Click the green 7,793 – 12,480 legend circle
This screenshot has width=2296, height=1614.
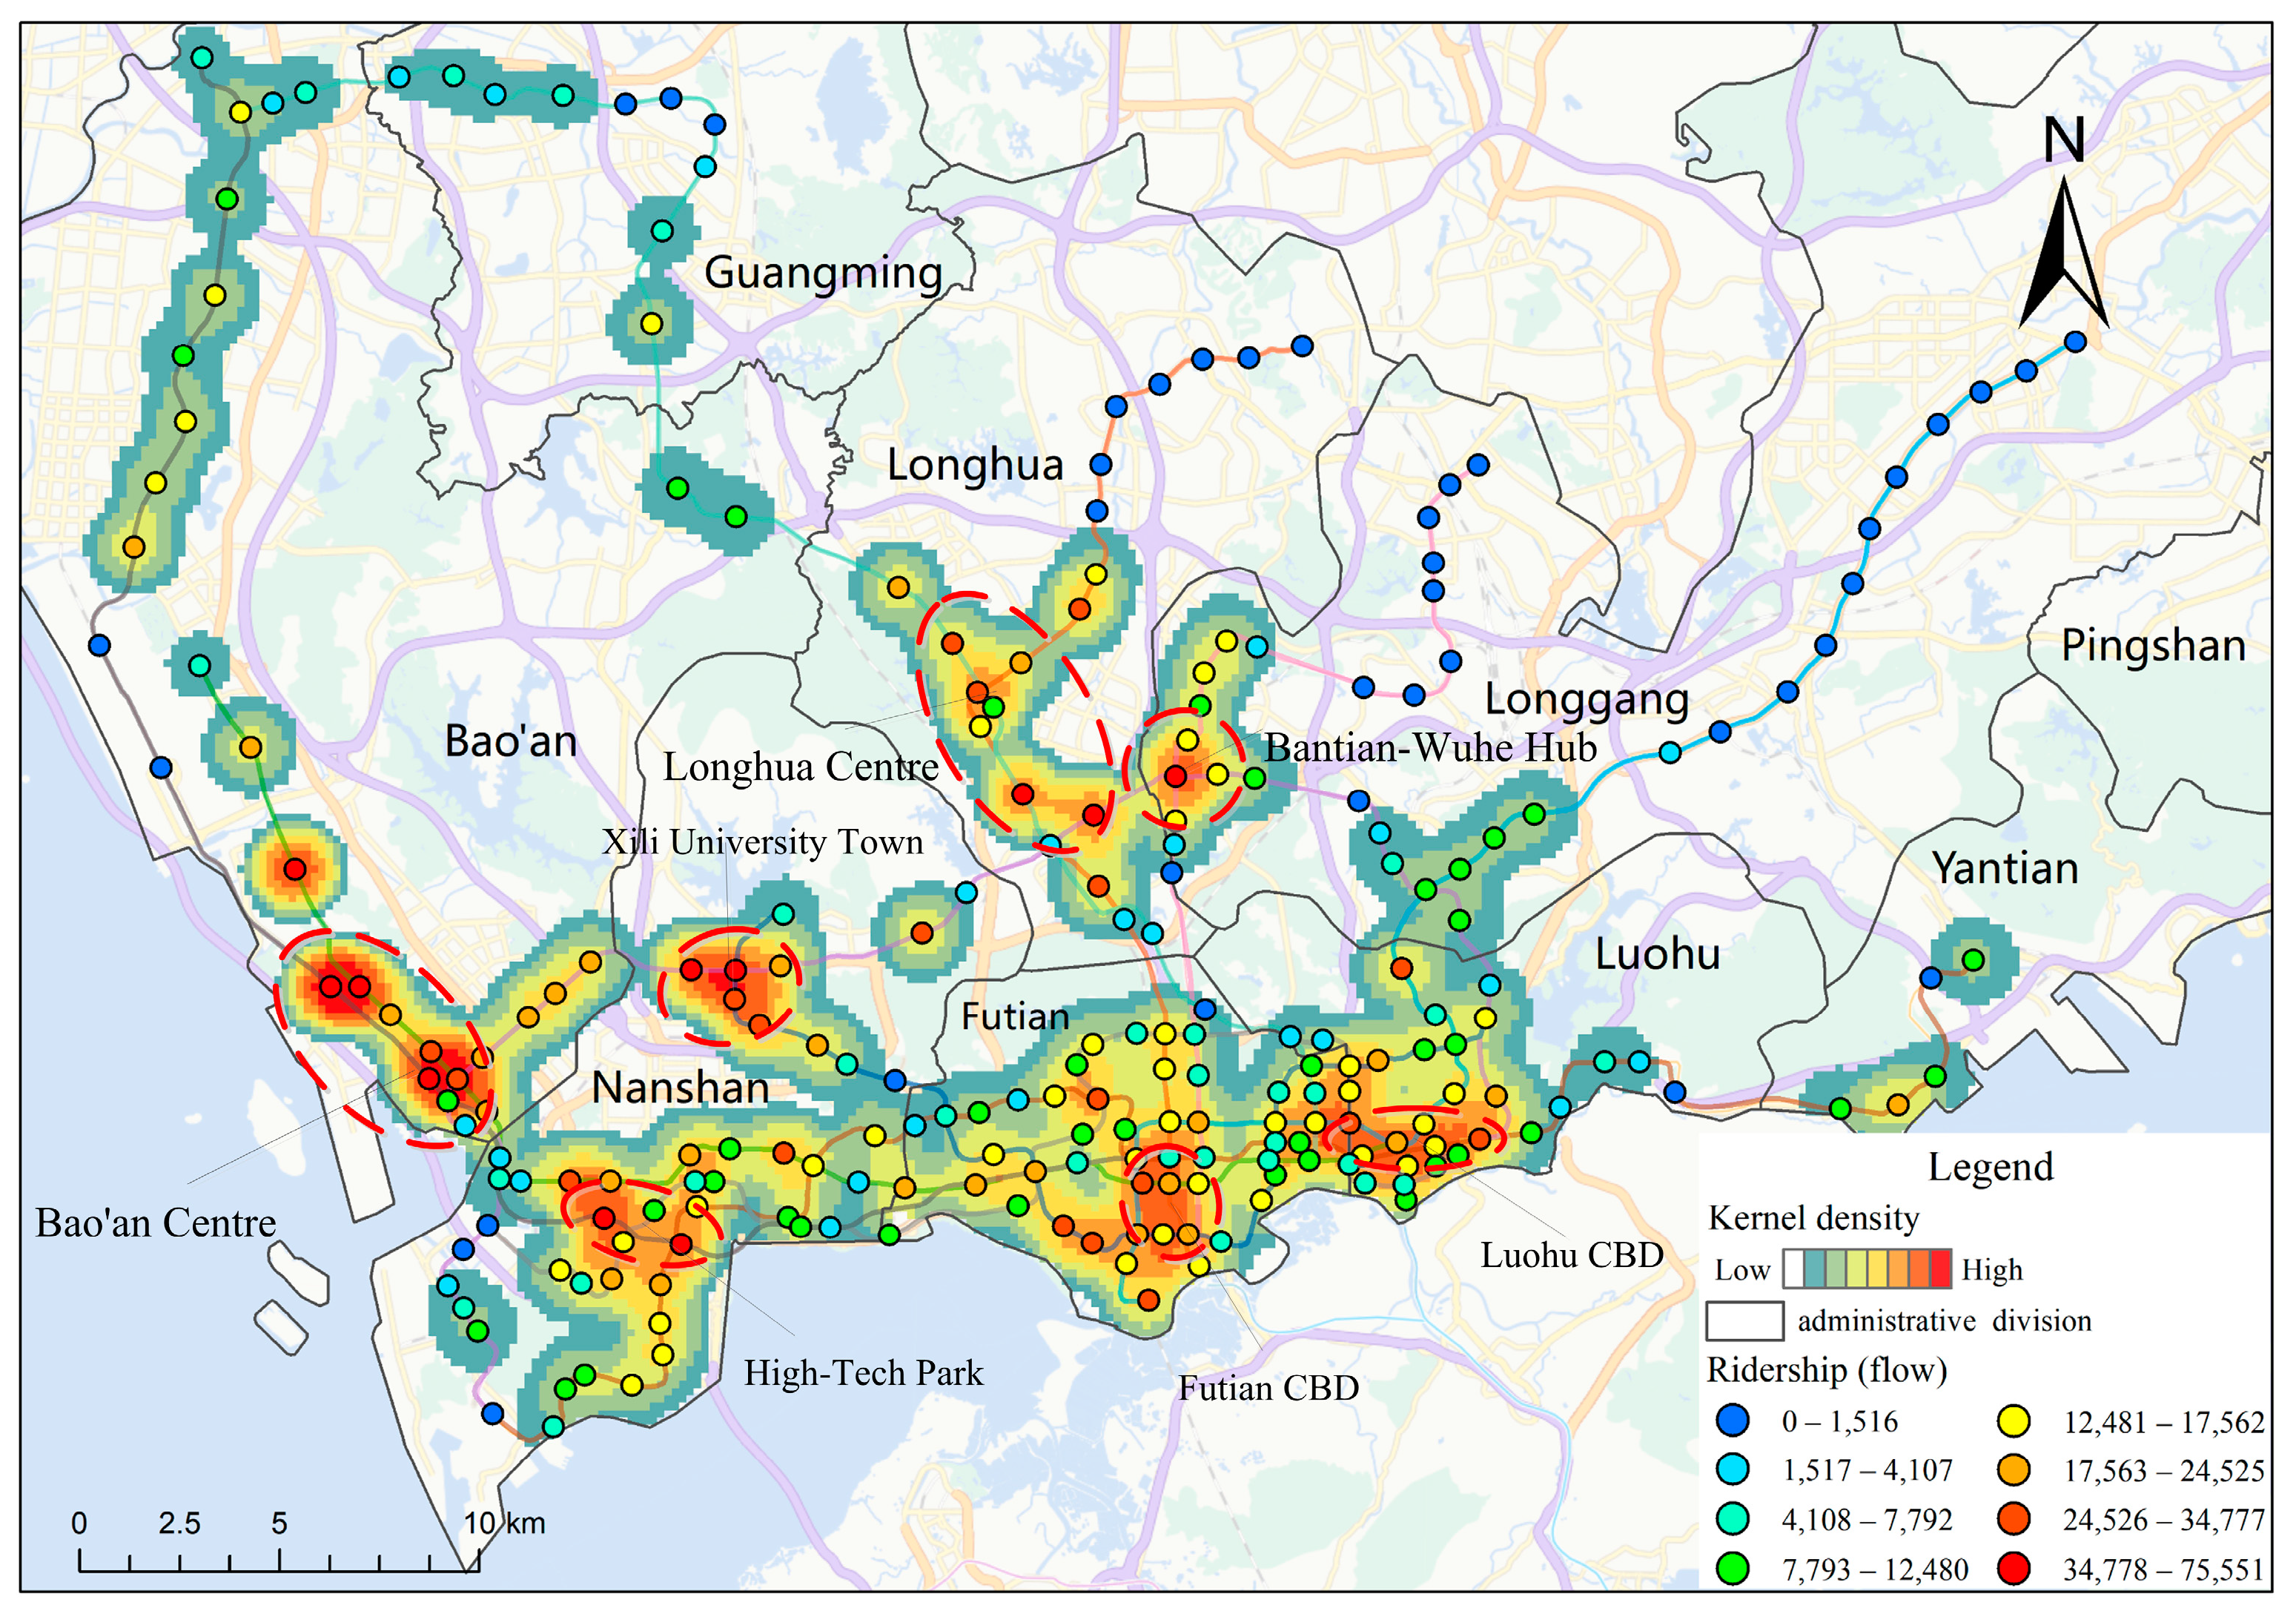1732,1569
